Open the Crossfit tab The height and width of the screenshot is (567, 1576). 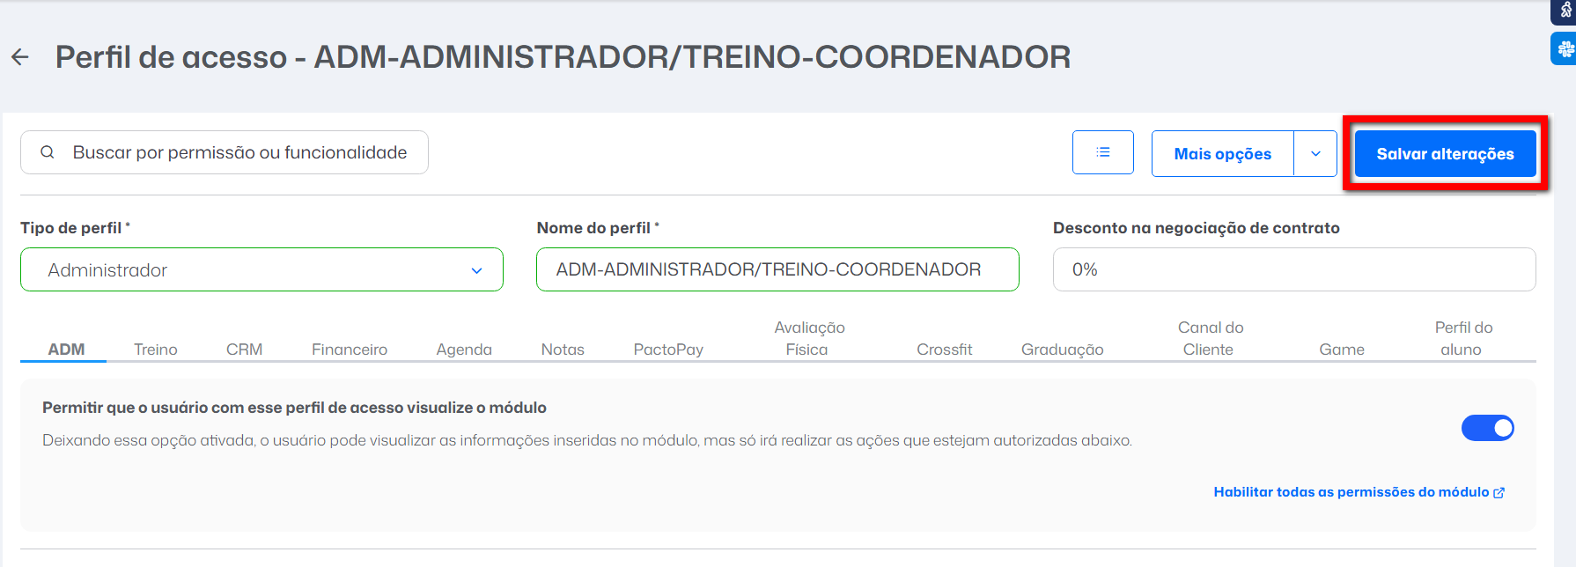coord(944,350)
